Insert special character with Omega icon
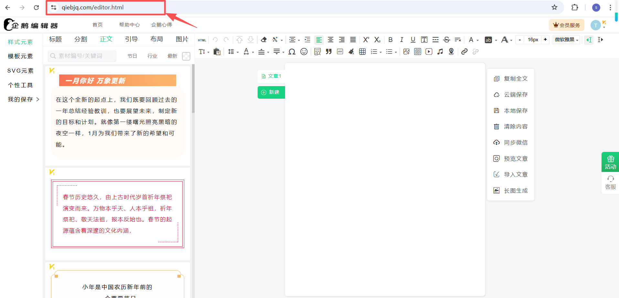619x298 pixels. click(x=292, y=52)
